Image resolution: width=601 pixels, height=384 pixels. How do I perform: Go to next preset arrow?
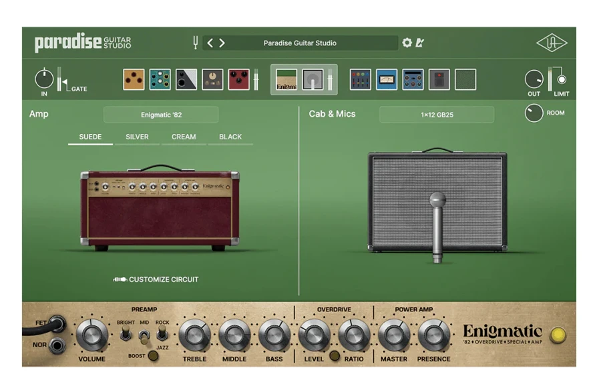point(222,43)
